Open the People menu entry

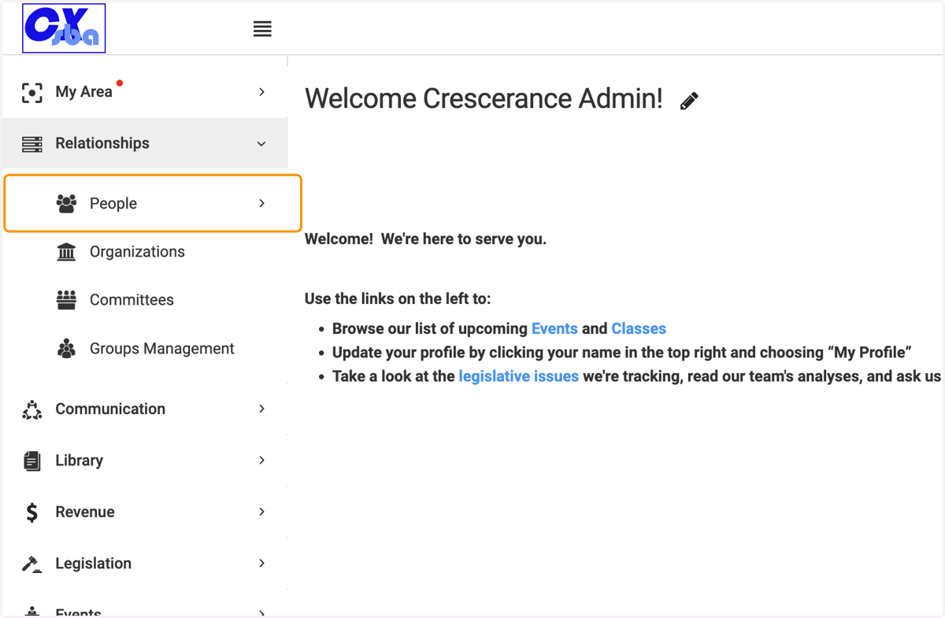click(153, 203)
